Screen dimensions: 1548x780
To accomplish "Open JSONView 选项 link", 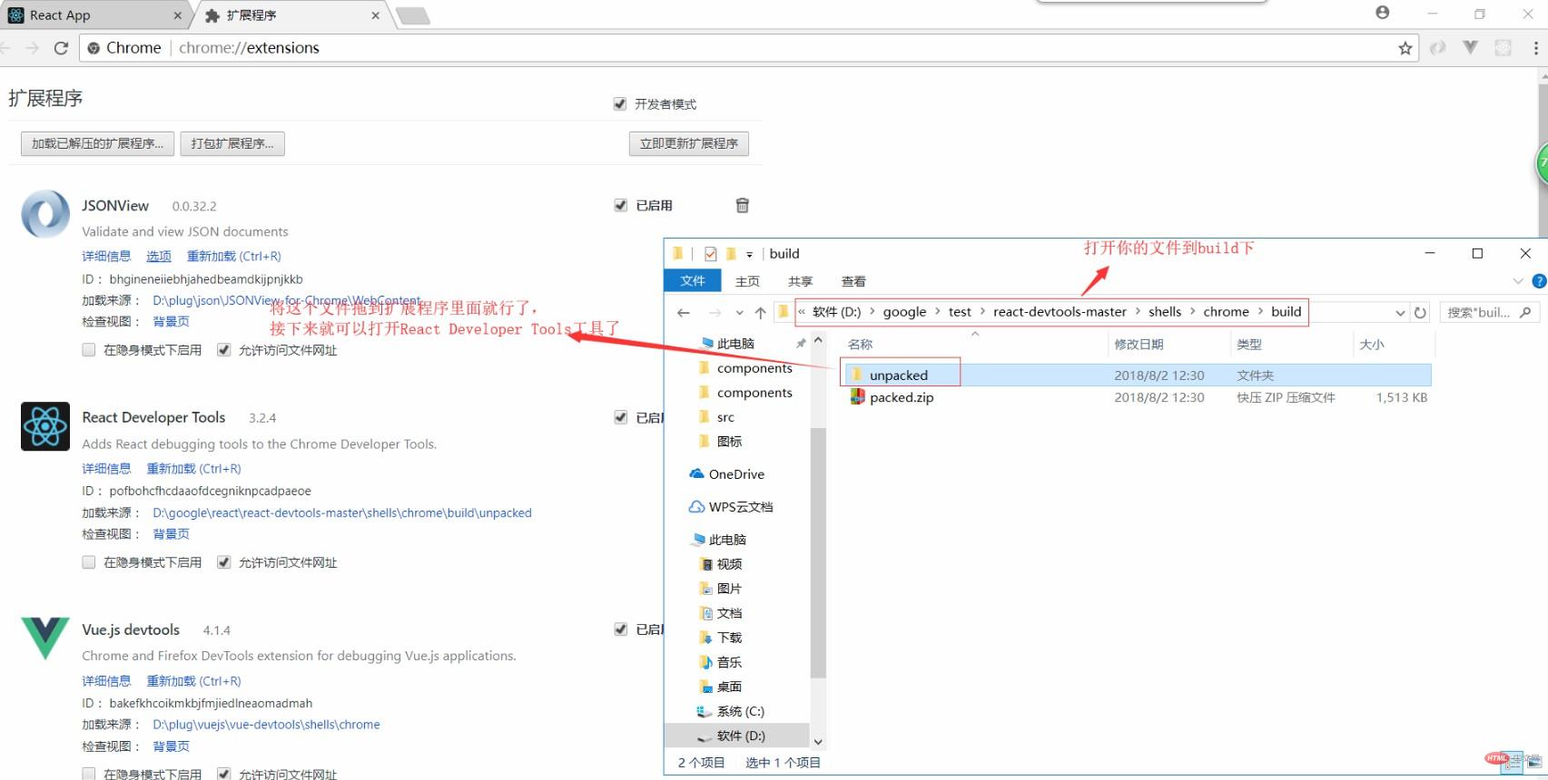I will (x=159, y=257).
